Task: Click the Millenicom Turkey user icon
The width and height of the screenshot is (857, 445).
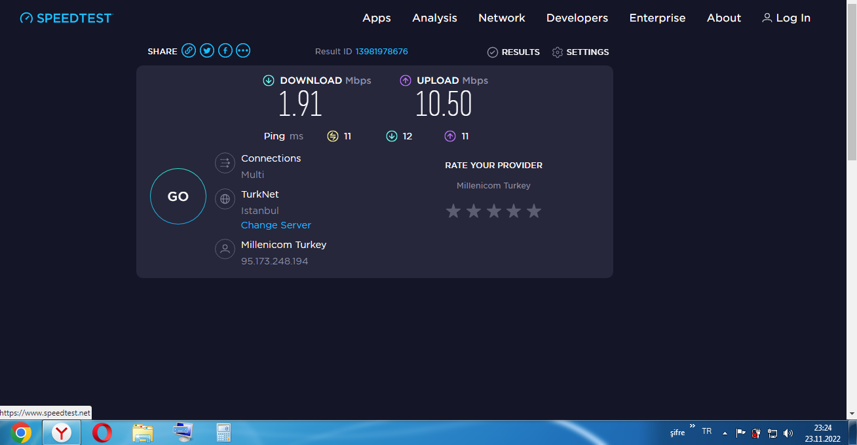Action: pyautogui.click(x=225, y=249)
